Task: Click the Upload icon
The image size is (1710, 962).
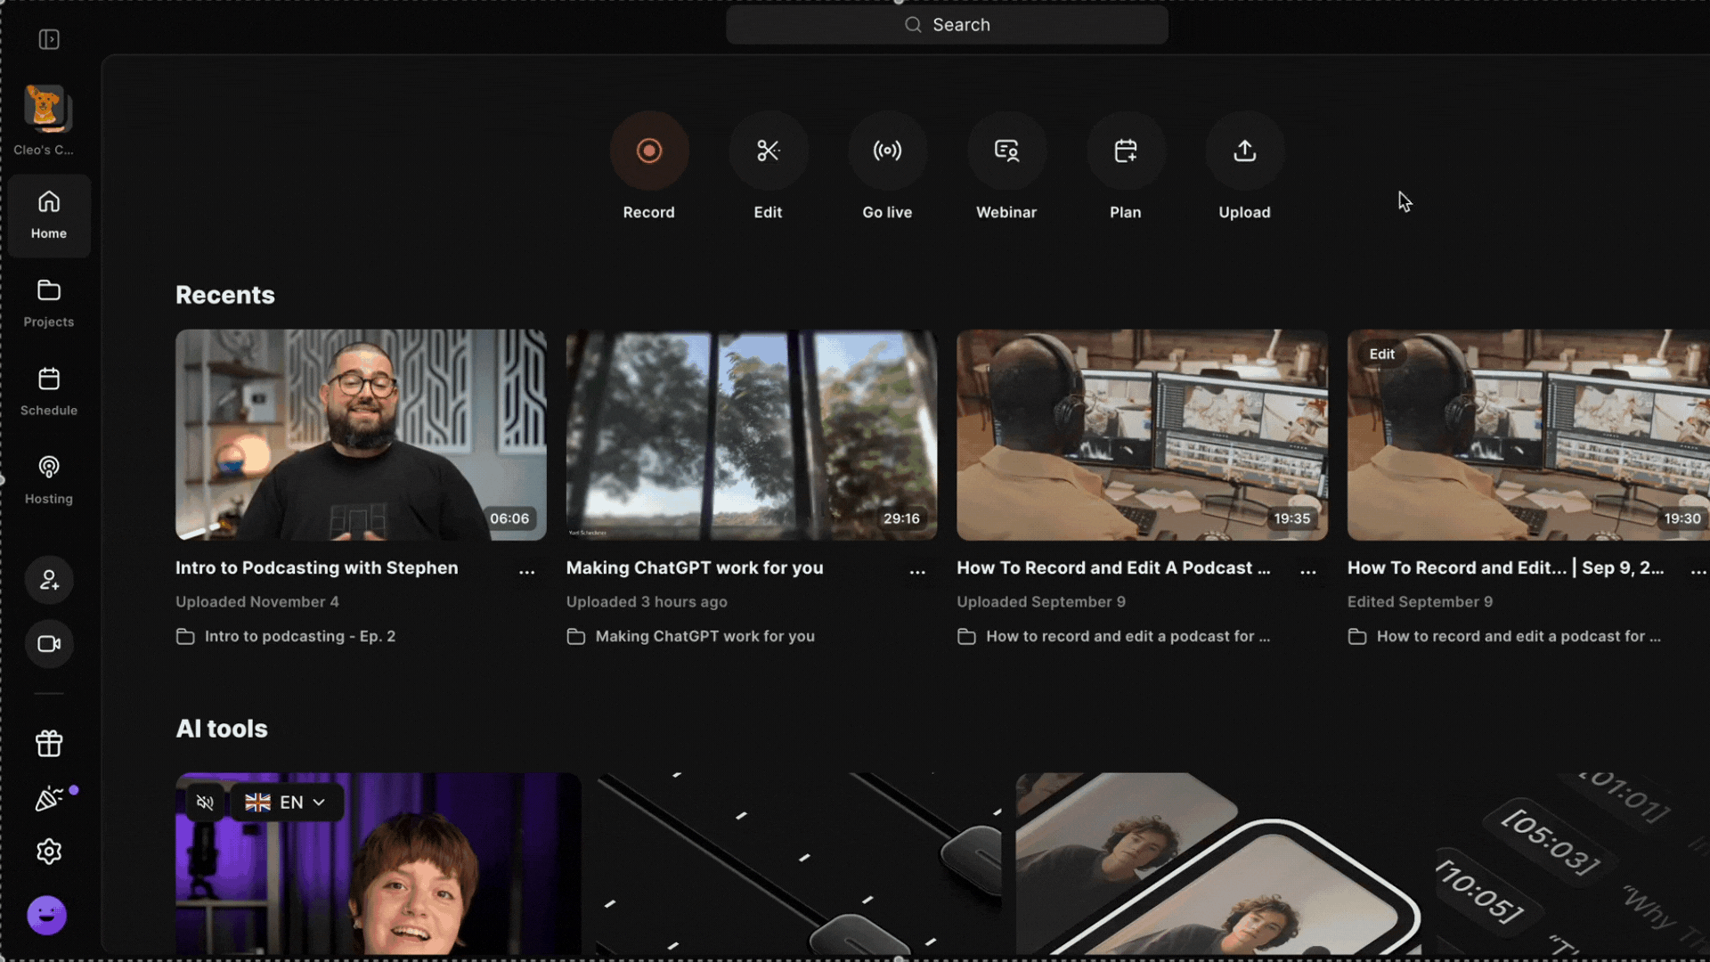Action: pyautogui.click(x=1244, y=151)
